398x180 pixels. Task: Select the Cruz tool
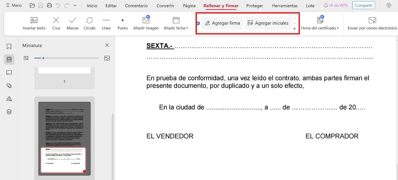[x=56, y=23]
